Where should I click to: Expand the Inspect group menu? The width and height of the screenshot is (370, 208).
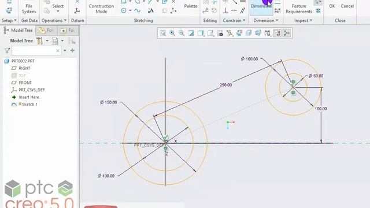pyautogui.click(x=303, y=21)
